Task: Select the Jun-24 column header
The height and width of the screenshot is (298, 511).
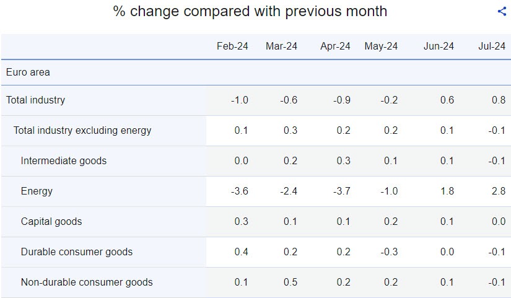Action: pyautogui.click(x=439, y=46)
